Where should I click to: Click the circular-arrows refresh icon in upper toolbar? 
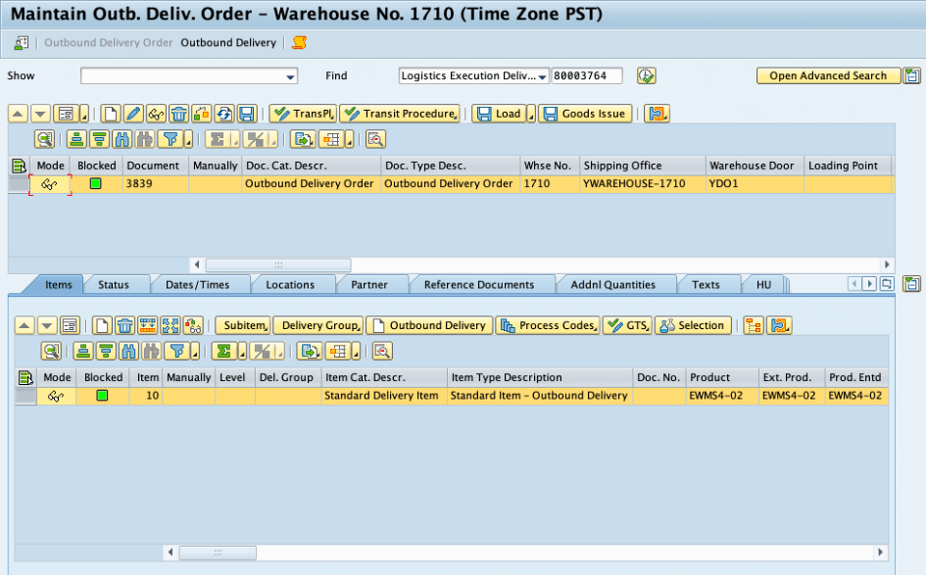tap(224, 114)
